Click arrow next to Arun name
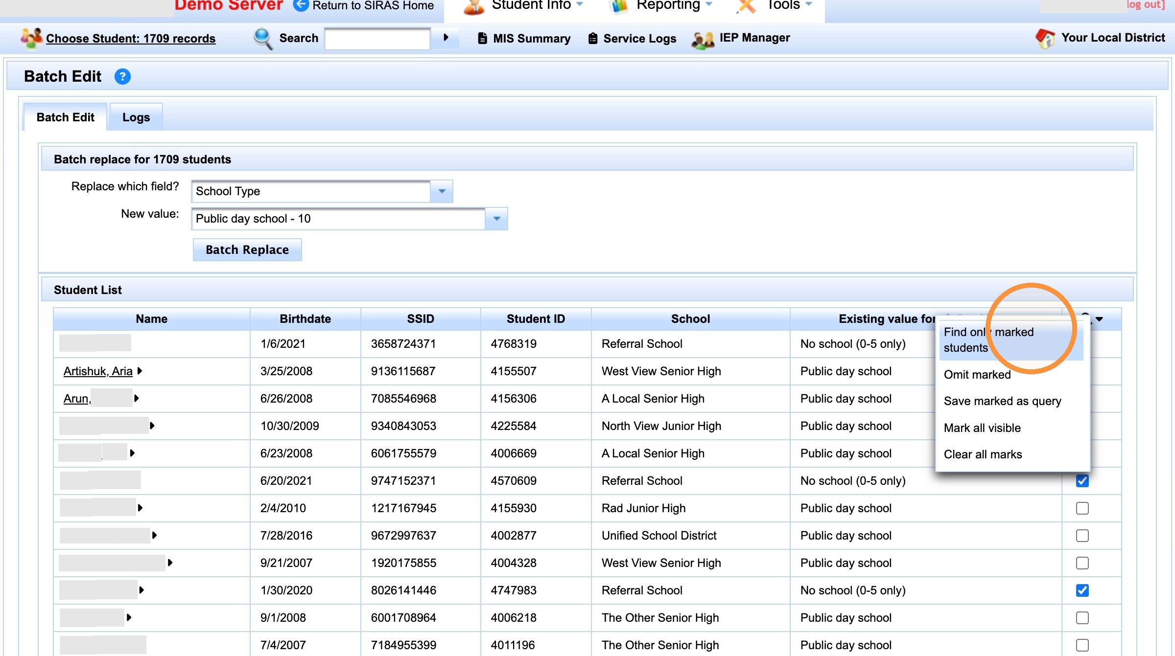 136,399
